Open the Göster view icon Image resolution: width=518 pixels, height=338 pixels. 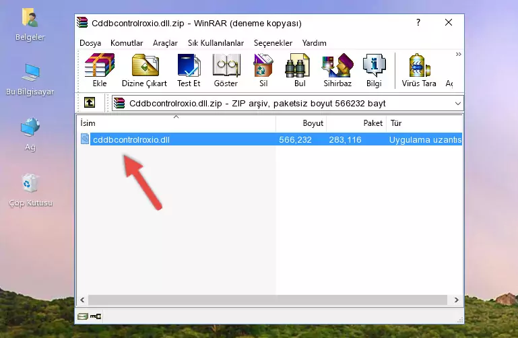[x=226, y=70]
